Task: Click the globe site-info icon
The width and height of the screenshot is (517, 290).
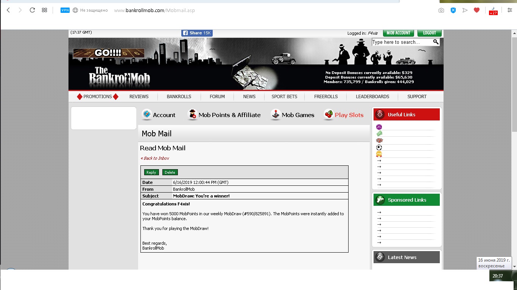Action: [75, 10]
